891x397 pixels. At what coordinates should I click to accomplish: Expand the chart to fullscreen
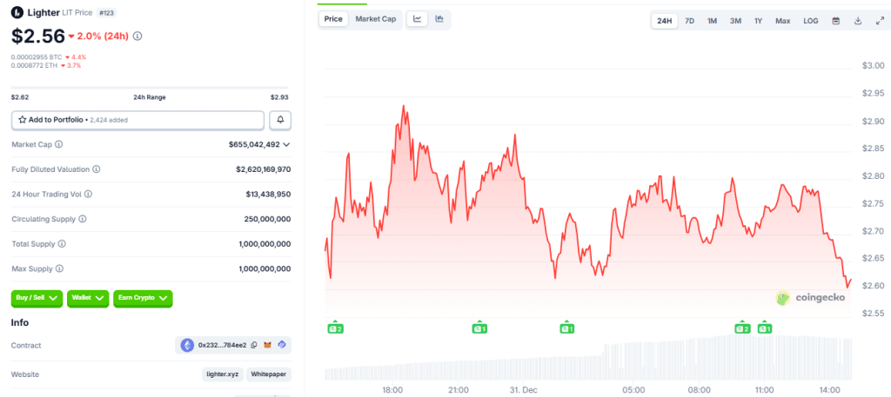pyautogui.click(x=879, y=20)
